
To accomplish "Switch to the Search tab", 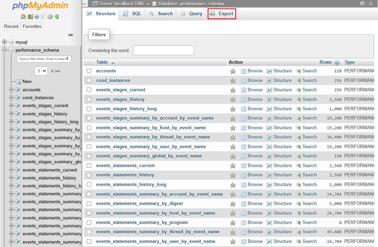I will click(161, 14).
